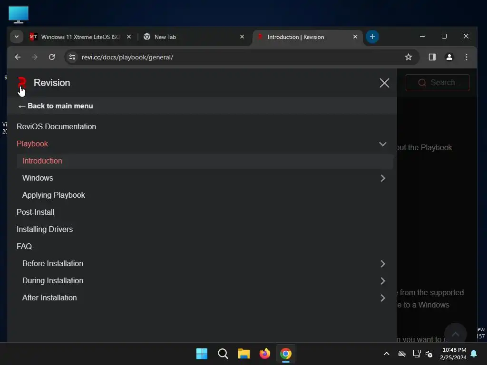Maximize the Chrome window

pyautogui.click(x=444, y=36)
